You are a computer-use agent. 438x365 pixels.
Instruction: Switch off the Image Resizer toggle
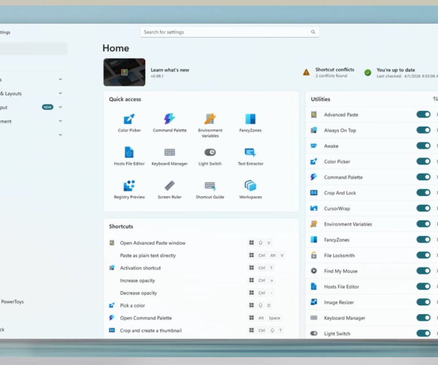[423, 302]
